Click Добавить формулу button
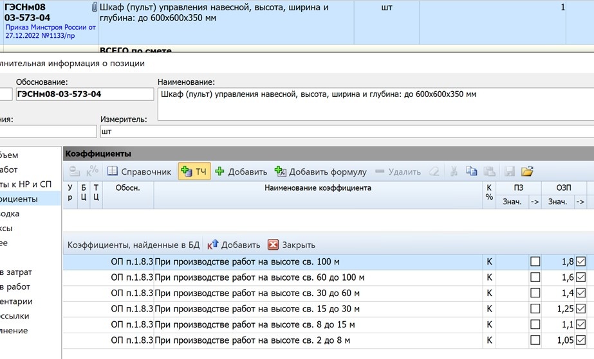This screenshot has width=594, height=359. (x=320, y=171)
